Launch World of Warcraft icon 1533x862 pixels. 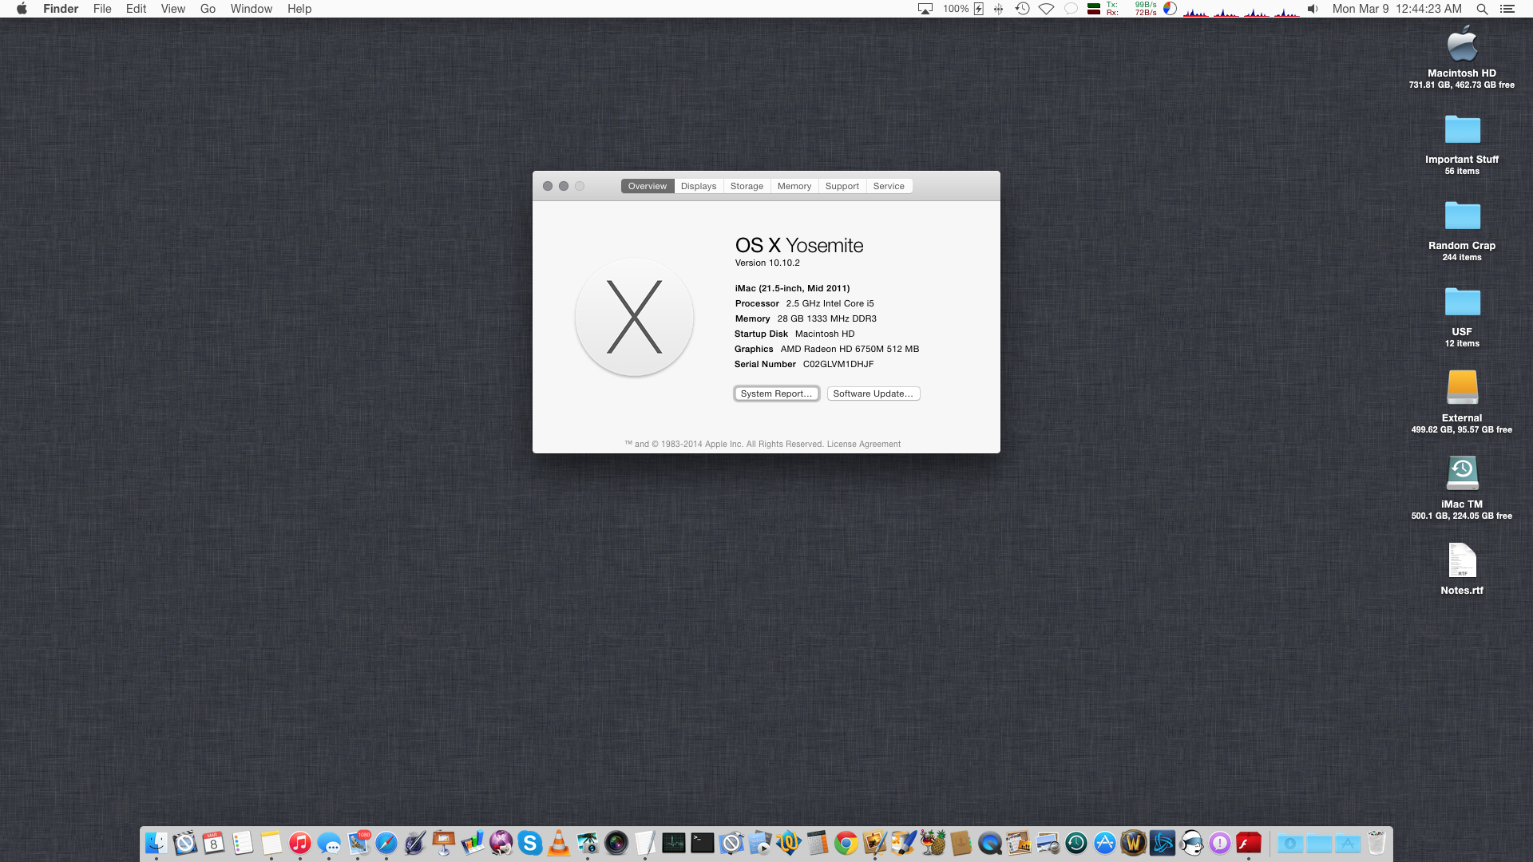click(x=1134, y=843)
